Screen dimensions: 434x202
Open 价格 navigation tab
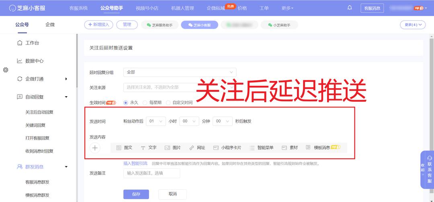(242, 8)
